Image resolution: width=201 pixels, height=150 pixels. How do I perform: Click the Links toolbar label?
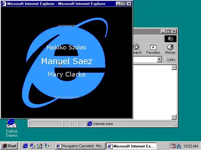click(171, 60)
